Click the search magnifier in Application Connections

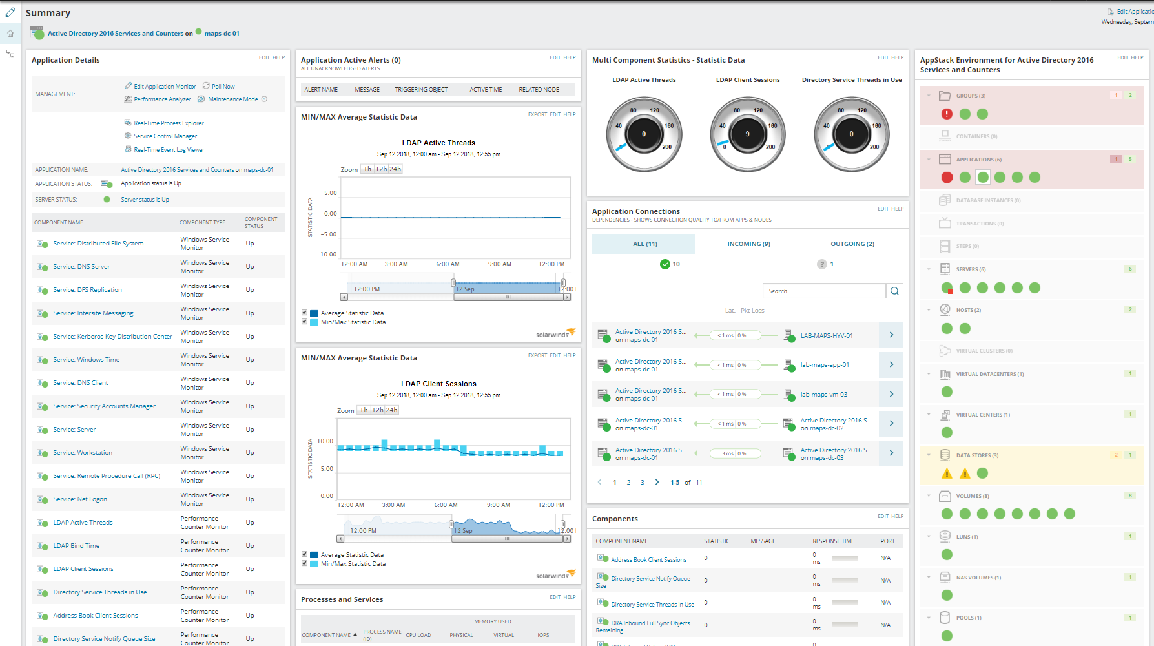point(894,291)
